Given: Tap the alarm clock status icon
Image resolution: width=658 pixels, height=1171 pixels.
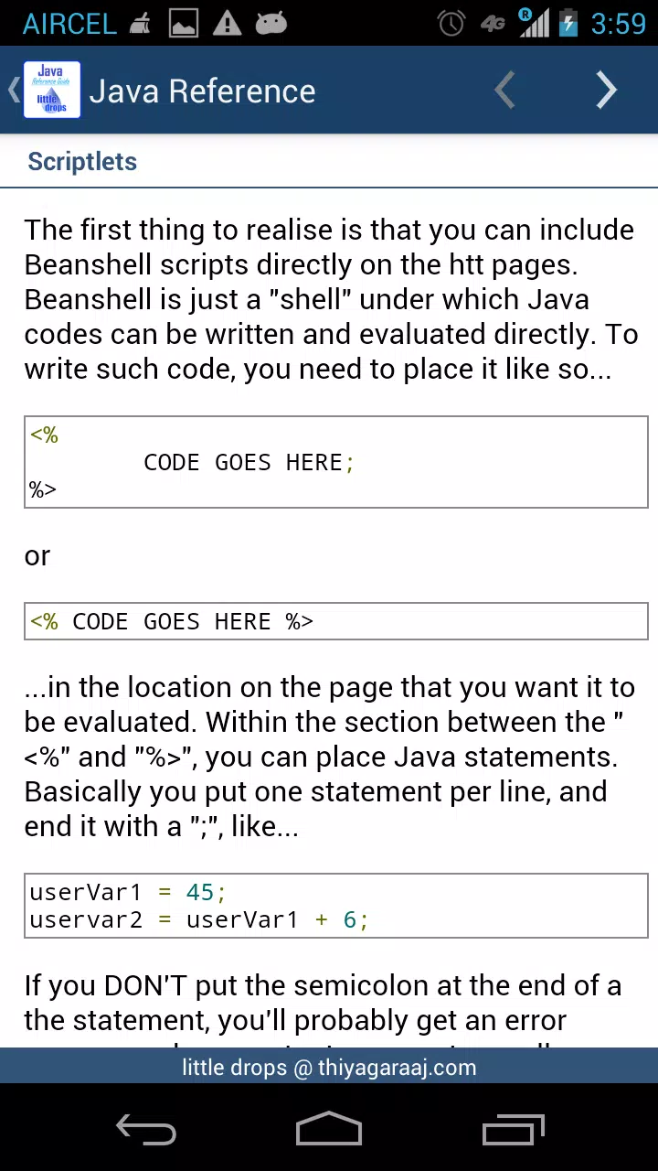Looking at the screenshot, I should click(451, 23).
